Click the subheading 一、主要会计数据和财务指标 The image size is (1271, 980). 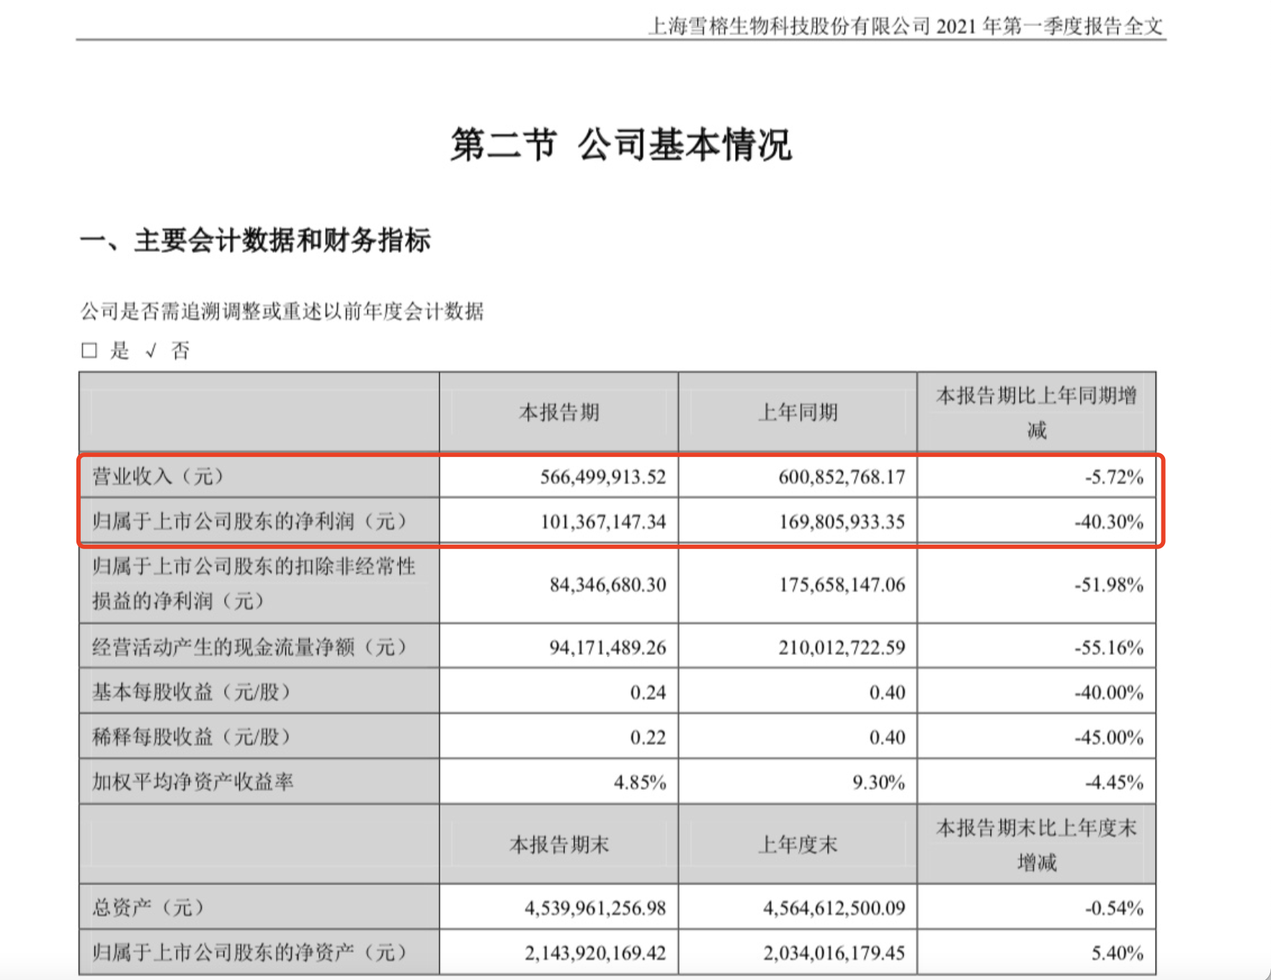pyautogui.click(x=255, y=240)
